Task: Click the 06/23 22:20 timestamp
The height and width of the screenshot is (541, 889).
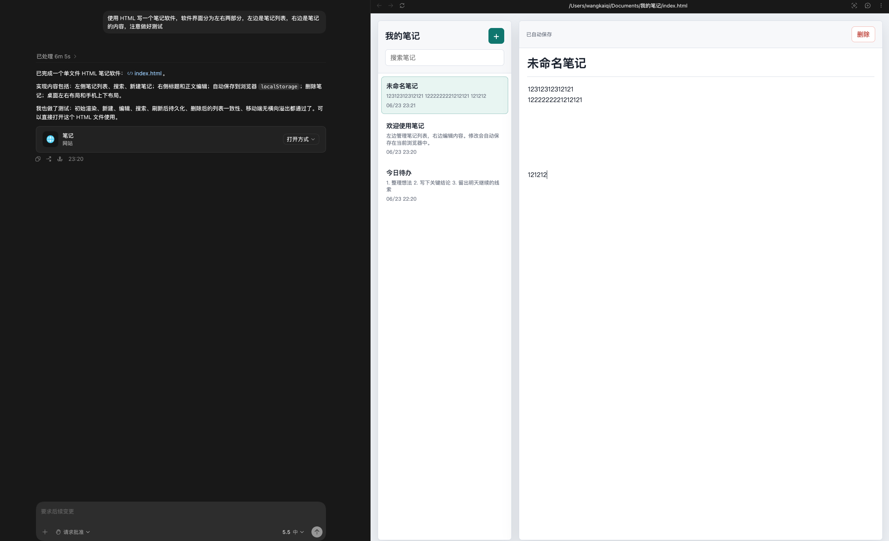Action: point(401,199)
